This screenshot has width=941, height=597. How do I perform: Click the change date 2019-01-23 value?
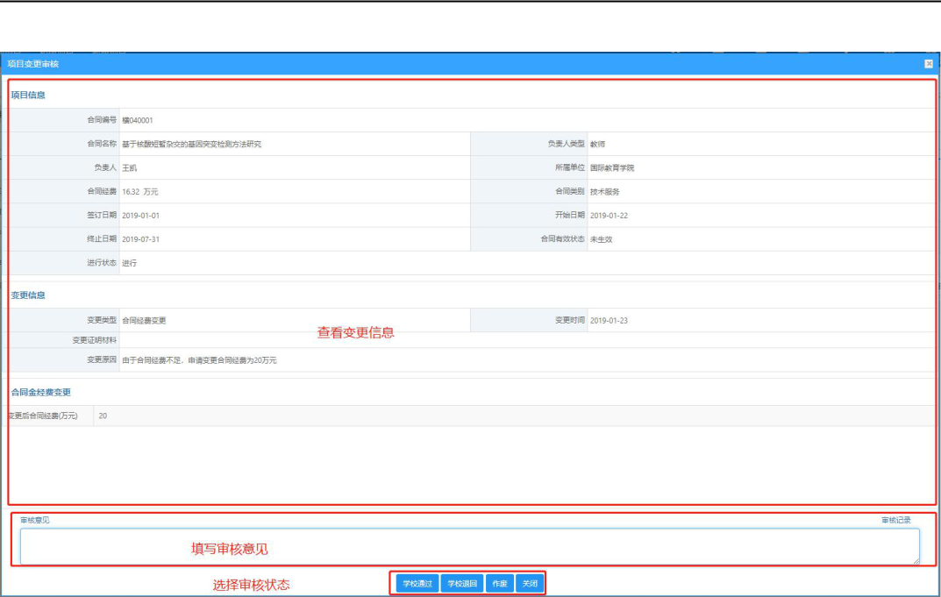coord(609,320)
